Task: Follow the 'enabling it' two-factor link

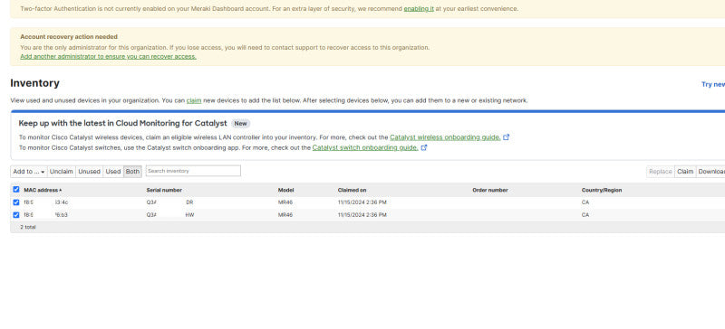Action: (419, 9)
